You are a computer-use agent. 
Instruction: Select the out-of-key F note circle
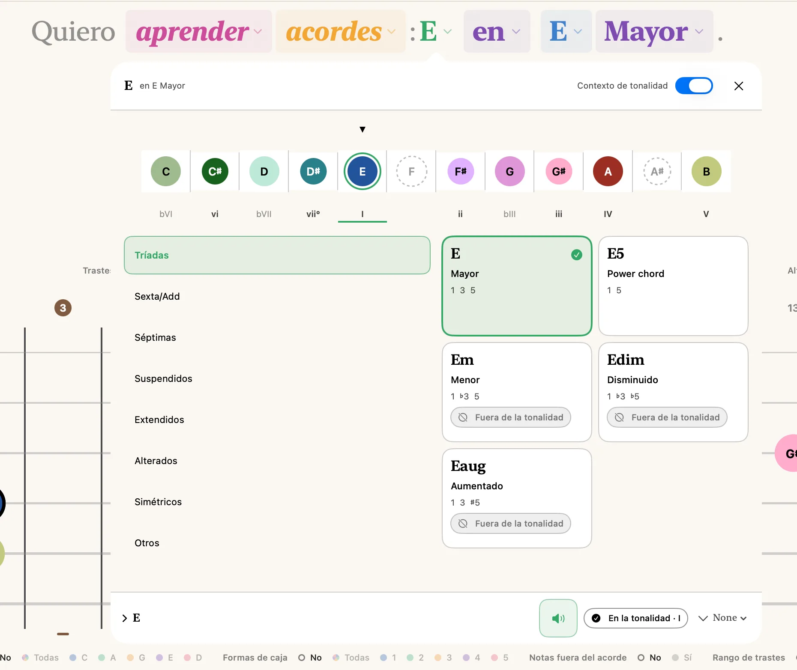pyautogui.click(x=411, y=171)
